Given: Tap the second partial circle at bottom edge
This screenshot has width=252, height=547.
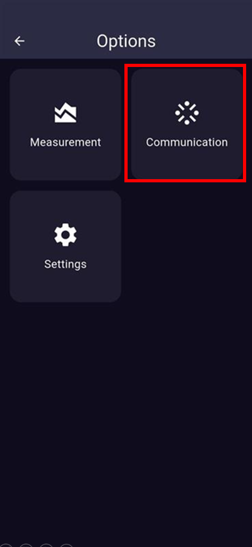Looking at the screenshot, I should point(26,545).
